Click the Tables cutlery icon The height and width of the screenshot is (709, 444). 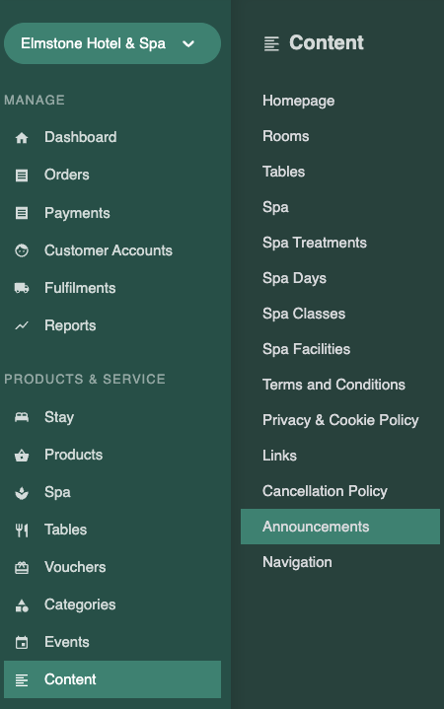tap(22, 530)
